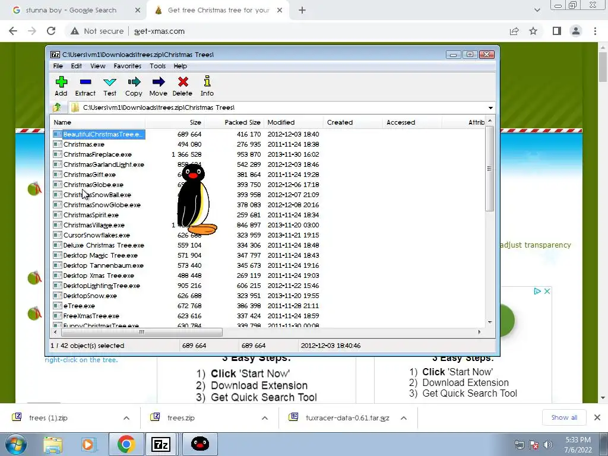Screen dimensions: 608x456
Task: Select CursorSnowflakes.exe
Action: click(x=97, y=235)
